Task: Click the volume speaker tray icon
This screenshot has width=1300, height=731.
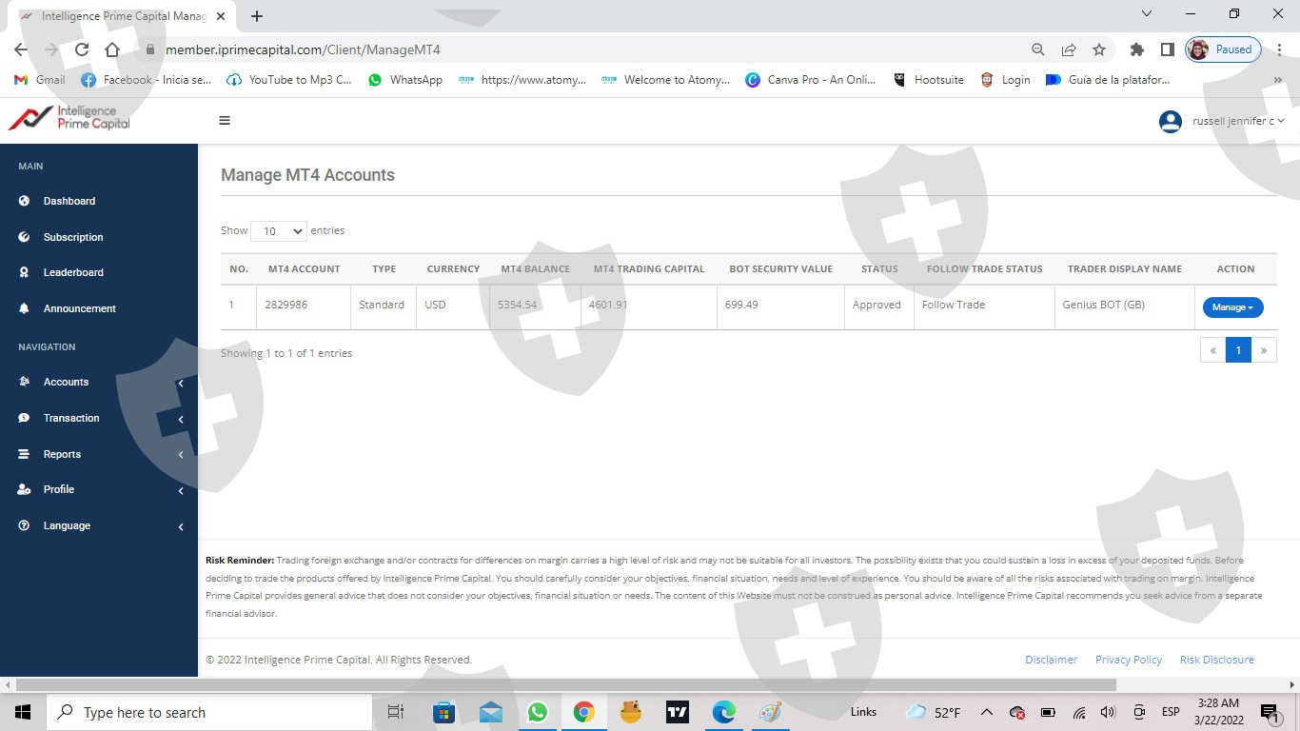Action: [1108, 712]
